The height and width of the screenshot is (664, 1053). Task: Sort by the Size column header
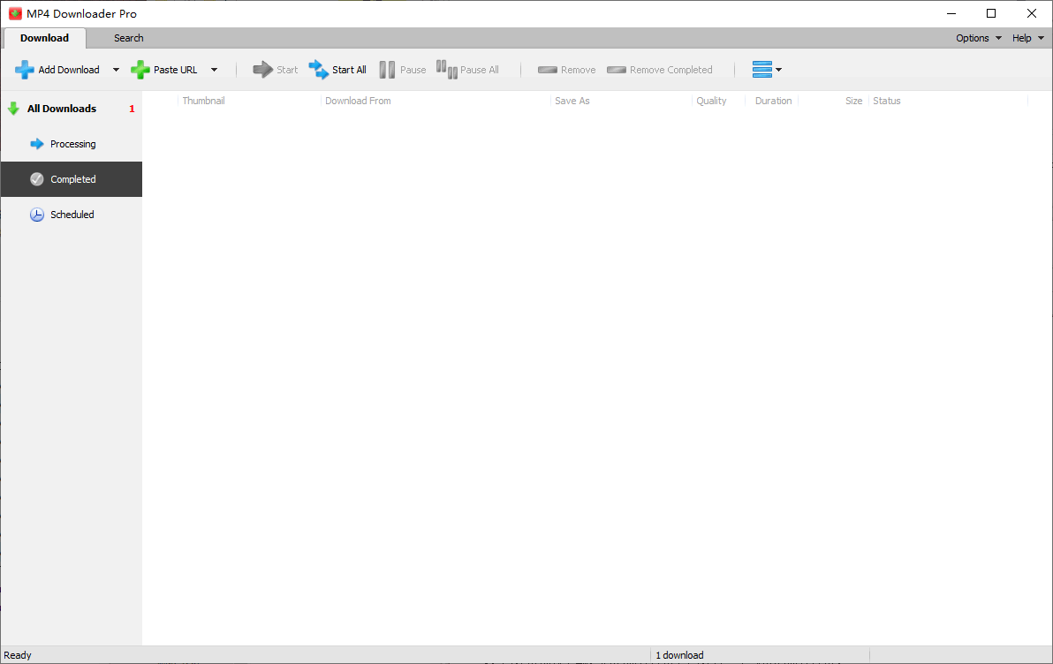pos(853,101)
